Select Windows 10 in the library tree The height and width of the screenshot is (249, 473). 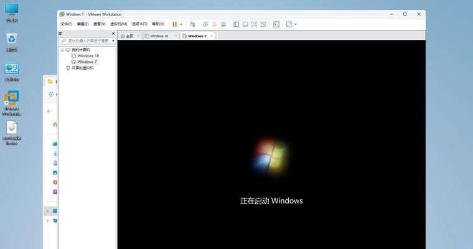pyautogui.click(x=88, y=56)
